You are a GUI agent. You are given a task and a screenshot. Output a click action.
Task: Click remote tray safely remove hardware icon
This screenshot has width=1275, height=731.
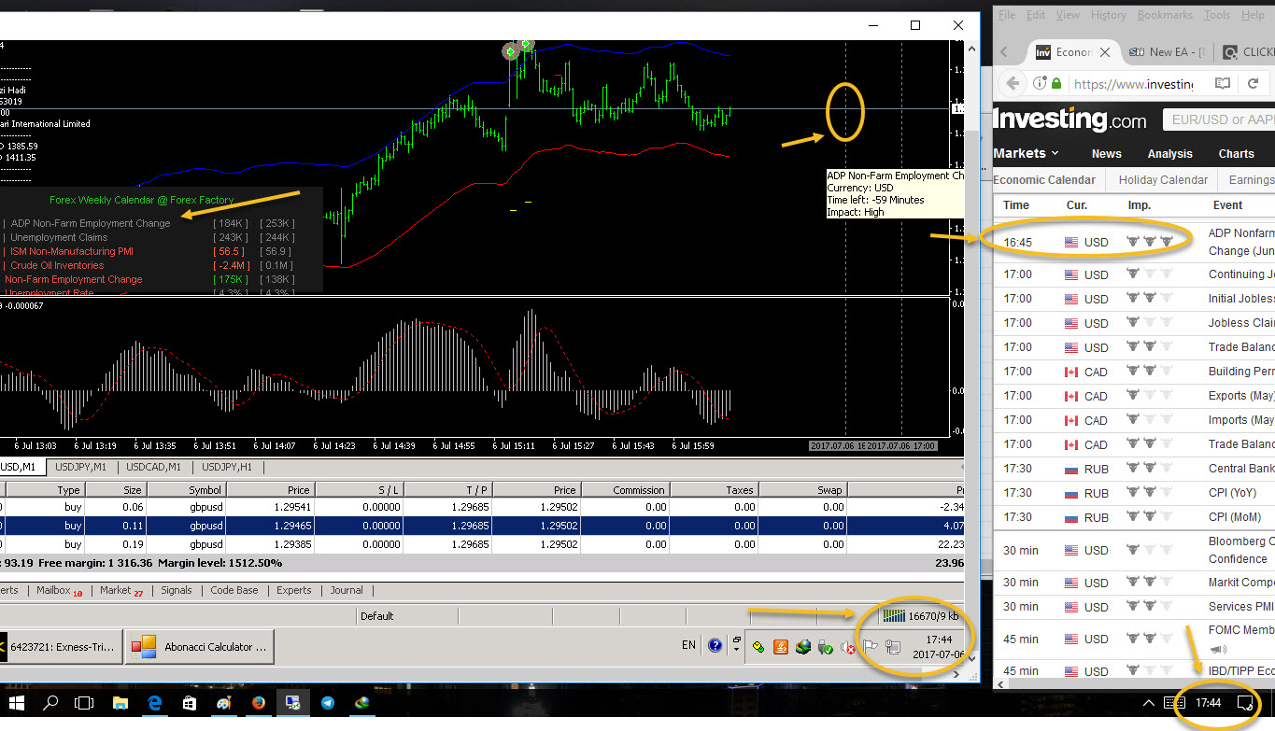826,646
